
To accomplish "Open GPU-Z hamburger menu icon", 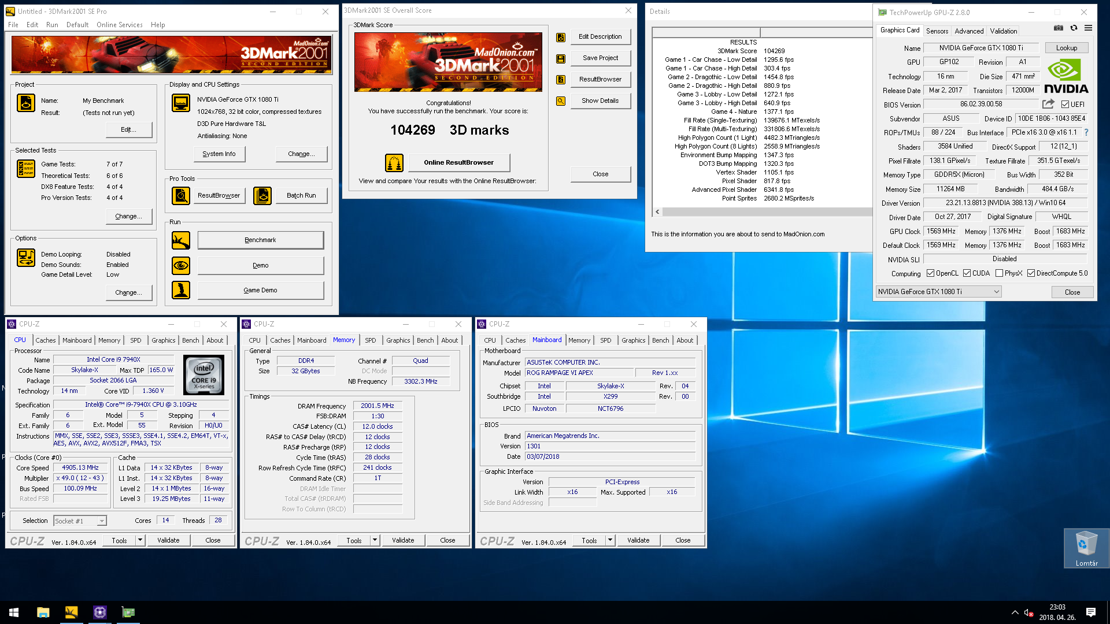I will pyautogui.click(x=1088, y=28).
